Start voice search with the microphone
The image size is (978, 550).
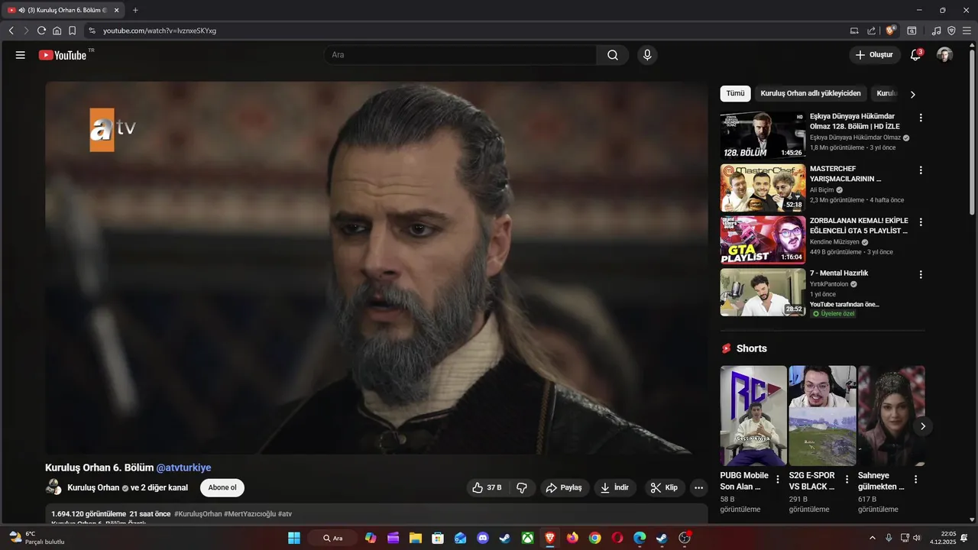point(647,55)
